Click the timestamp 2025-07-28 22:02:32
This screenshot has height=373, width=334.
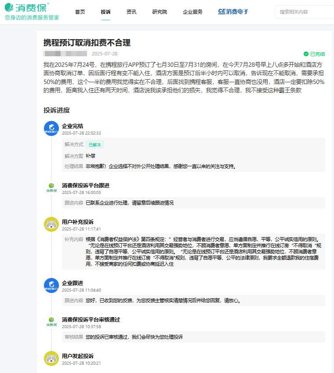tap(82, 133)
